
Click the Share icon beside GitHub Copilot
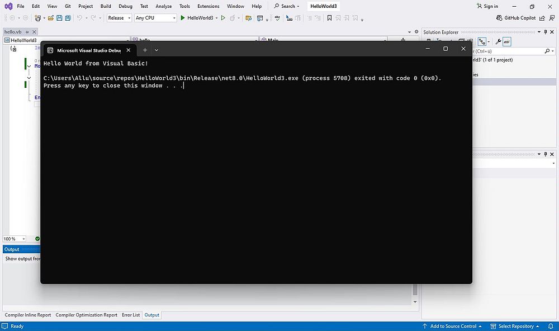[542, 18]
